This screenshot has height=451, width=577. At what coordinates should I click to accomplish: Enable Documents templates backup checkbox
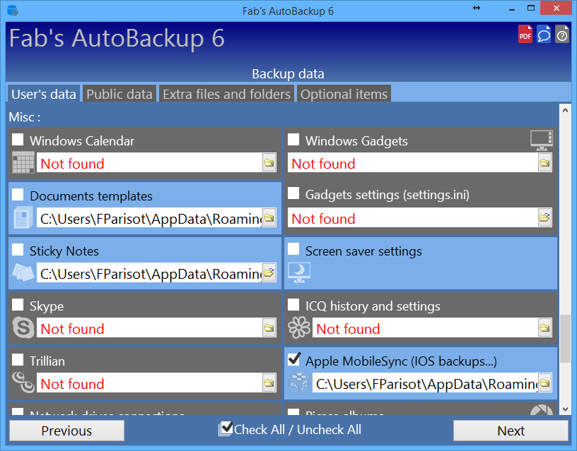click(x=18, y=194)
